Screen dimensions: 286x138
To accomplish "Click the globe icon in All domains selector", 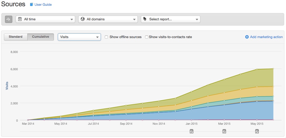I will [82, 19].
